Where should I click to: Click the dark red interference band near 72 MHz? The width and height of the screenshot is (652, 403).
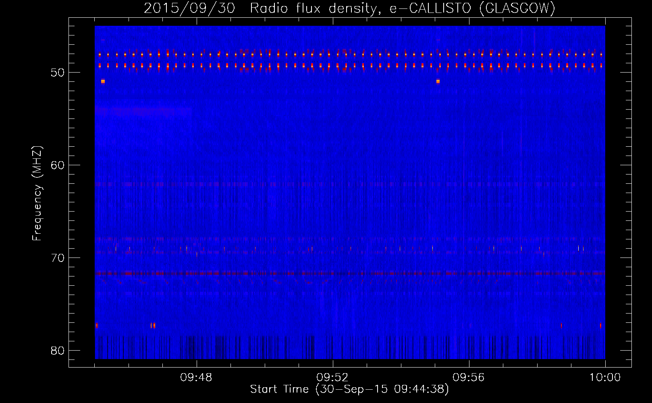[350, 273]
